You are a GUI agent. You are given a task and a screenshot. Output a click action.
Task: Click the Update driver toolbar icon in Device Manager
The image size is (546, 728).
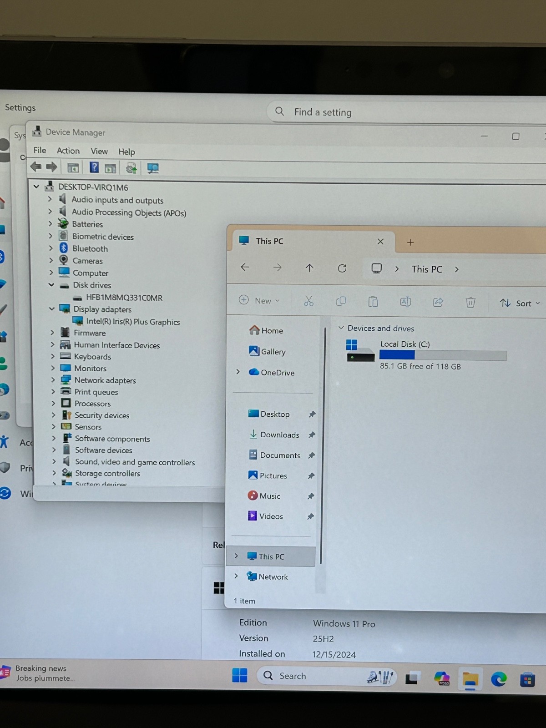point(131,168)
